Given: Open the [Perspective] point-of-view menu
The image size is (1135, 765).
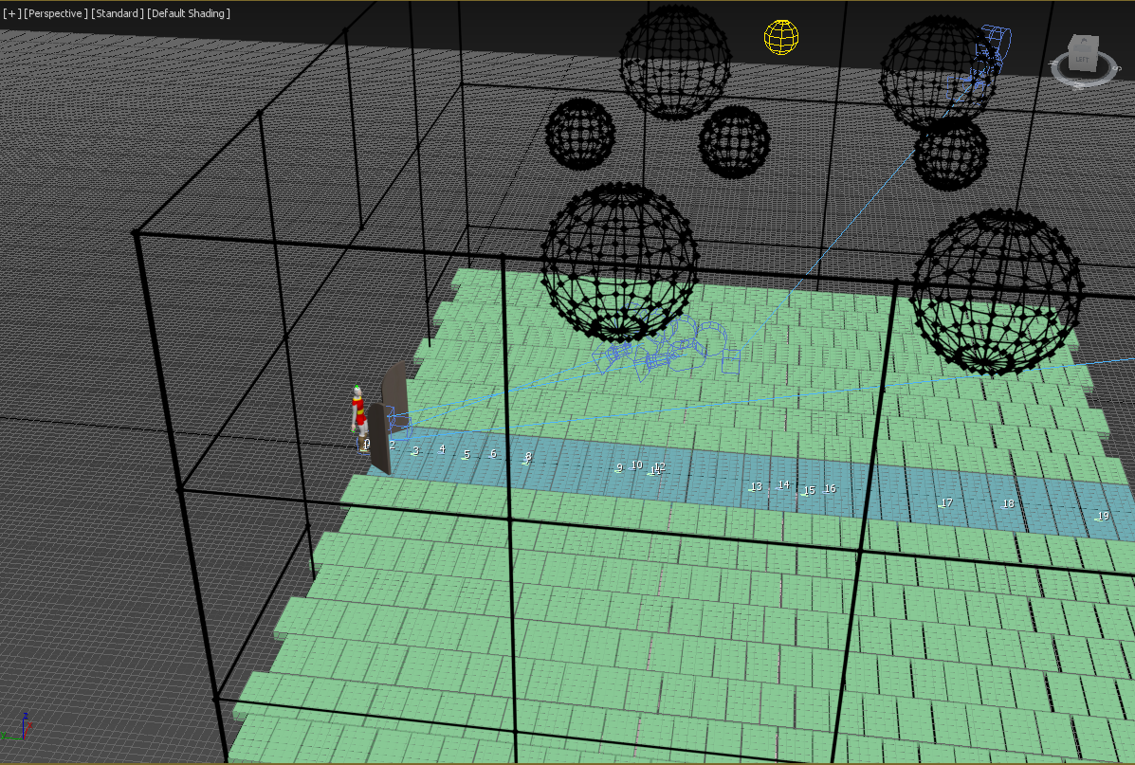Looking at the screenshot, I should [x=56, y=13].
